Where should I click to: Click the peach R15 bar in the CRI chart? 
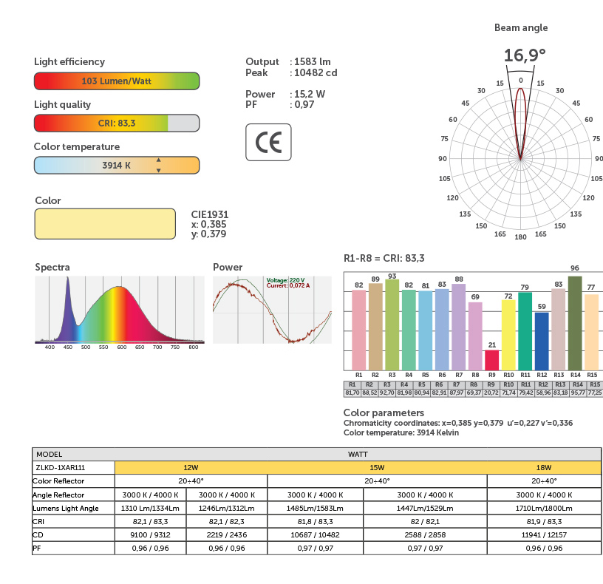[592, 333]
